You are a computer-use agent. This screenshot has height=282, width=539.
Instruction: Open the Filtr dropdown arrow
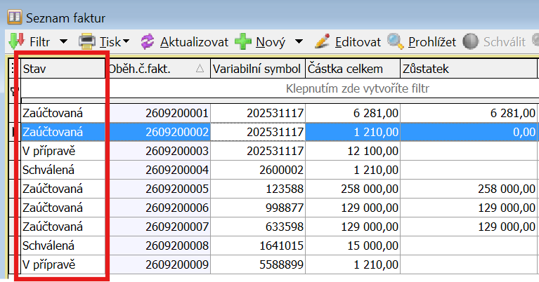63,42
